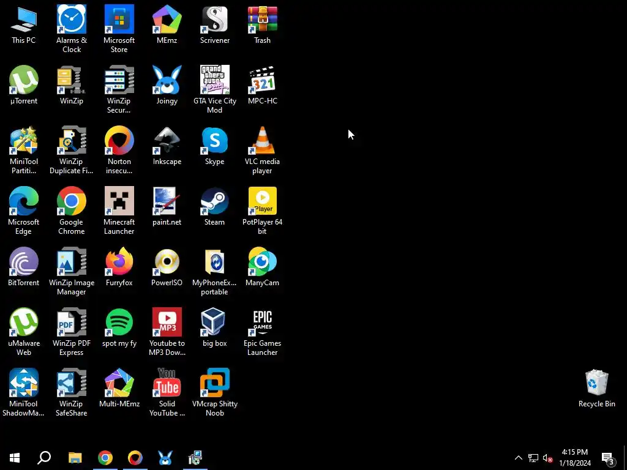The image size is (627, 470).
Task: Click the Show desktop sliver
Action: coord(625,458)
